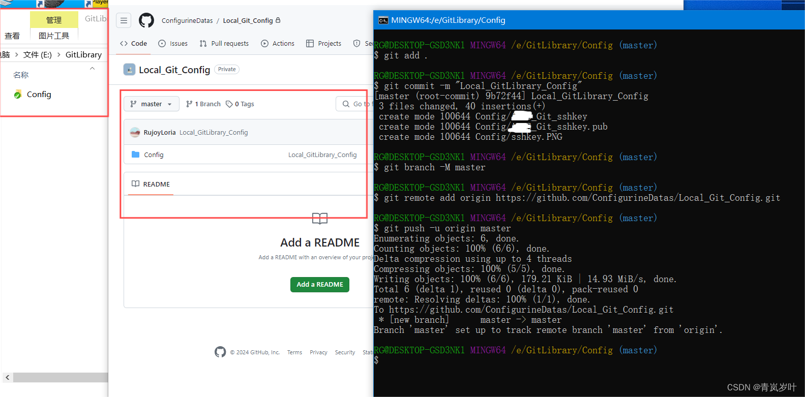Click the 'git add .' command line
The height and width of the screenshot is (397, 805).
401,55
